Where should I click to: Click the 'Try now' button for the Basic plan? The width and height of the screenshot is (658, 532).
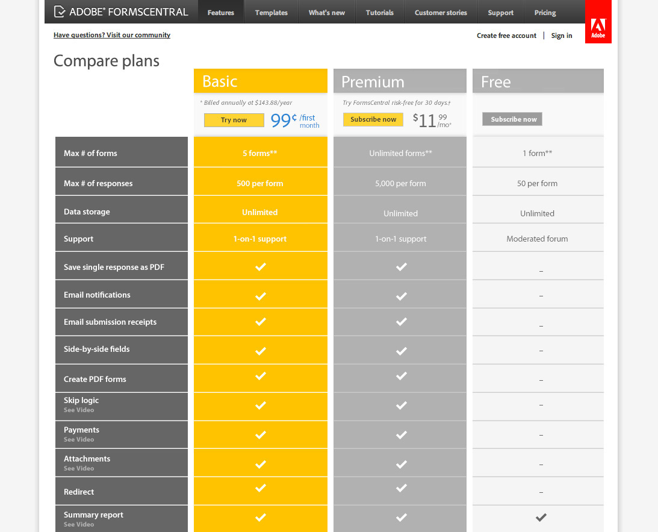pyautogui.click(x=234, y=120)
